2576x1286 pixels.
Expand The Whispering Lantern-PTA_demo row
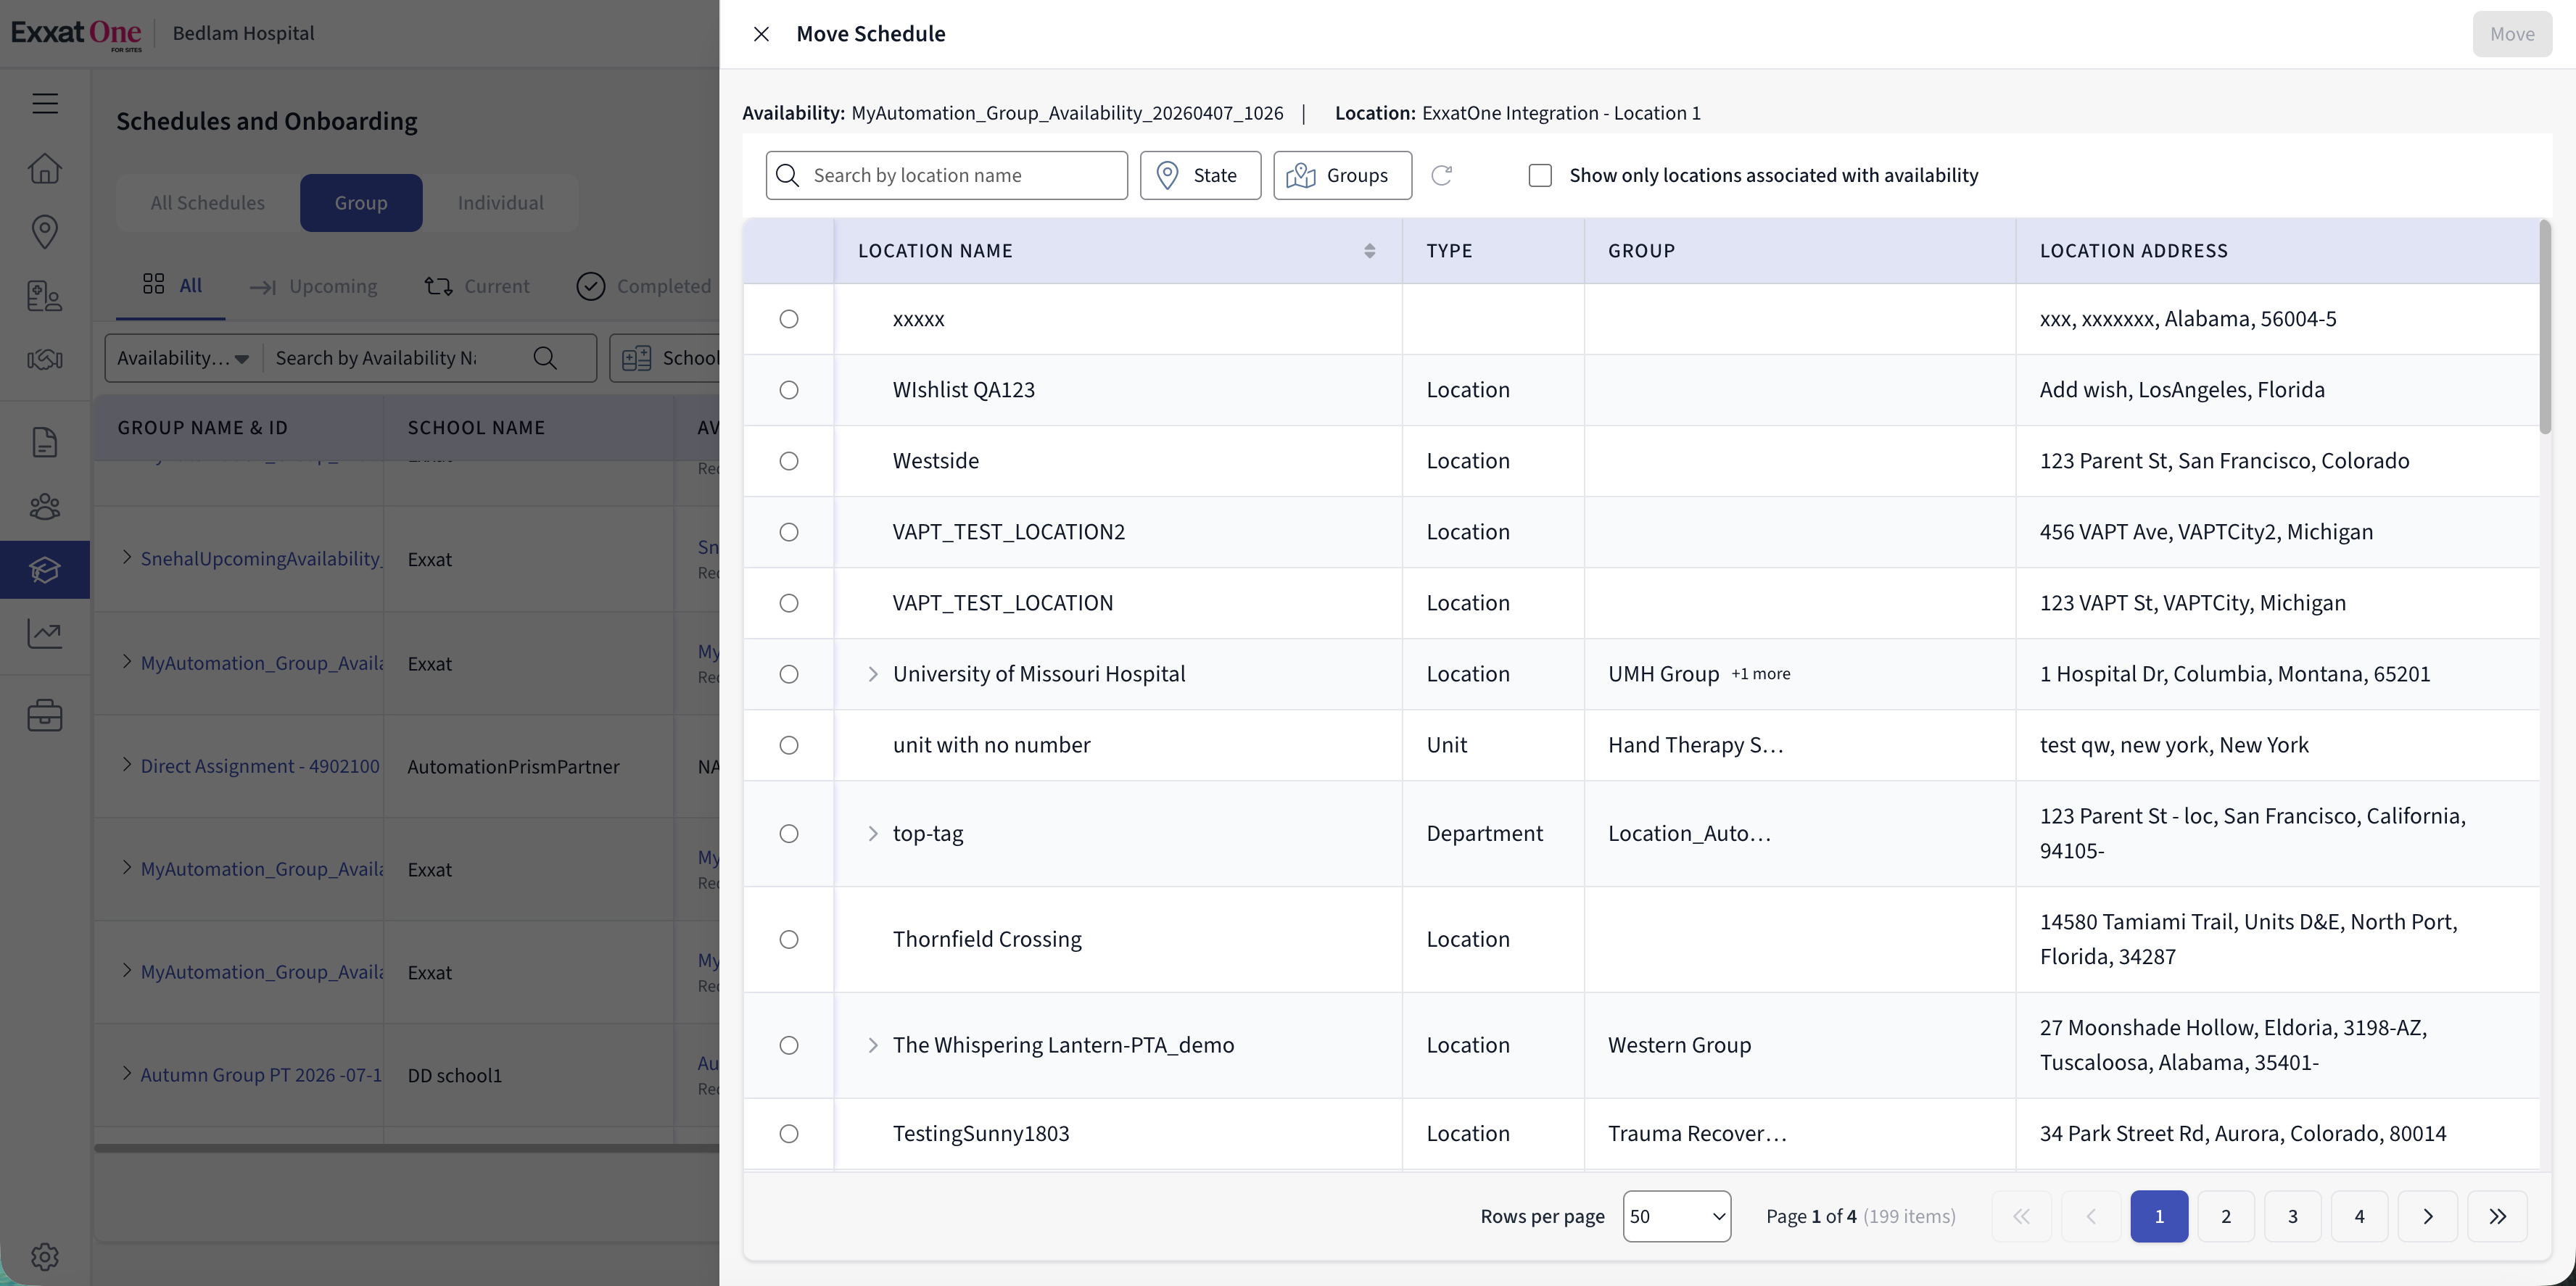tap(872, 1045)
